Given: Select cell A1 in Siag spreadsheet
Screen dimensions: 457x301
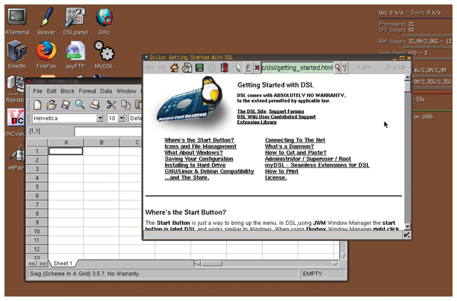Looking at the screenshot, I should point(66,151).
